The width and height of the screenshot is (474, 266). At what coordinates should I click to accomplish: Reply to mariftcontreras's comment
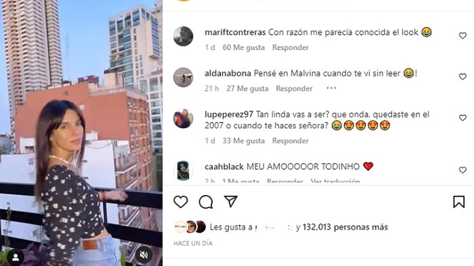click(x=290, y=47)
